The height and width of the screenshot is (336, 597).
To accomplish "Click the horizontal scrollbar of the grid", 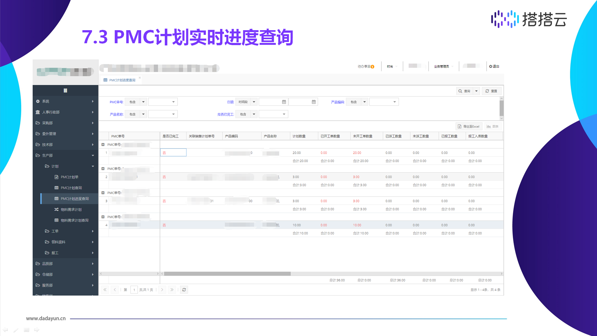I will (x=227, y=274).
